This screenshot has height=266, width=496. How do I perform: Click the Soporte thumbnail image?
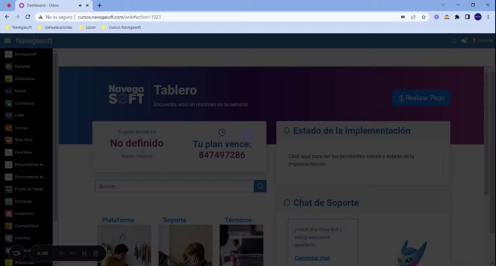click(186, 245)
